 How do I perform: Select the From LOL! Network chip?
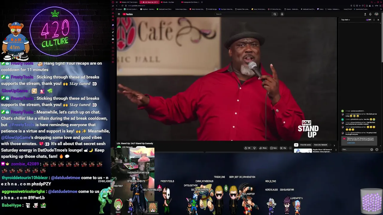click(x=320, y=145)
